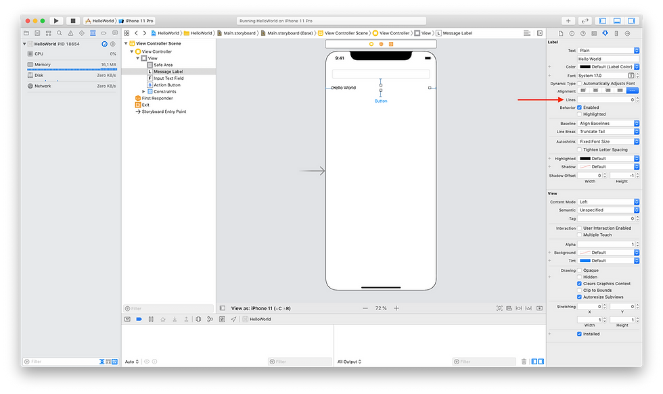
Task: Open the Debug Memory Graph icon
Action: pyautogui.click(x=210, y=319)
